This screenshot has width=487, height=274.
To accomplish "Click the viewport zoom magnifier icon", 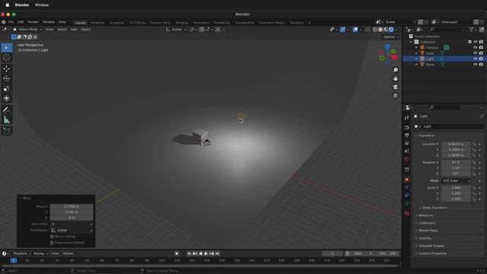I will click(x=396, y=70).
